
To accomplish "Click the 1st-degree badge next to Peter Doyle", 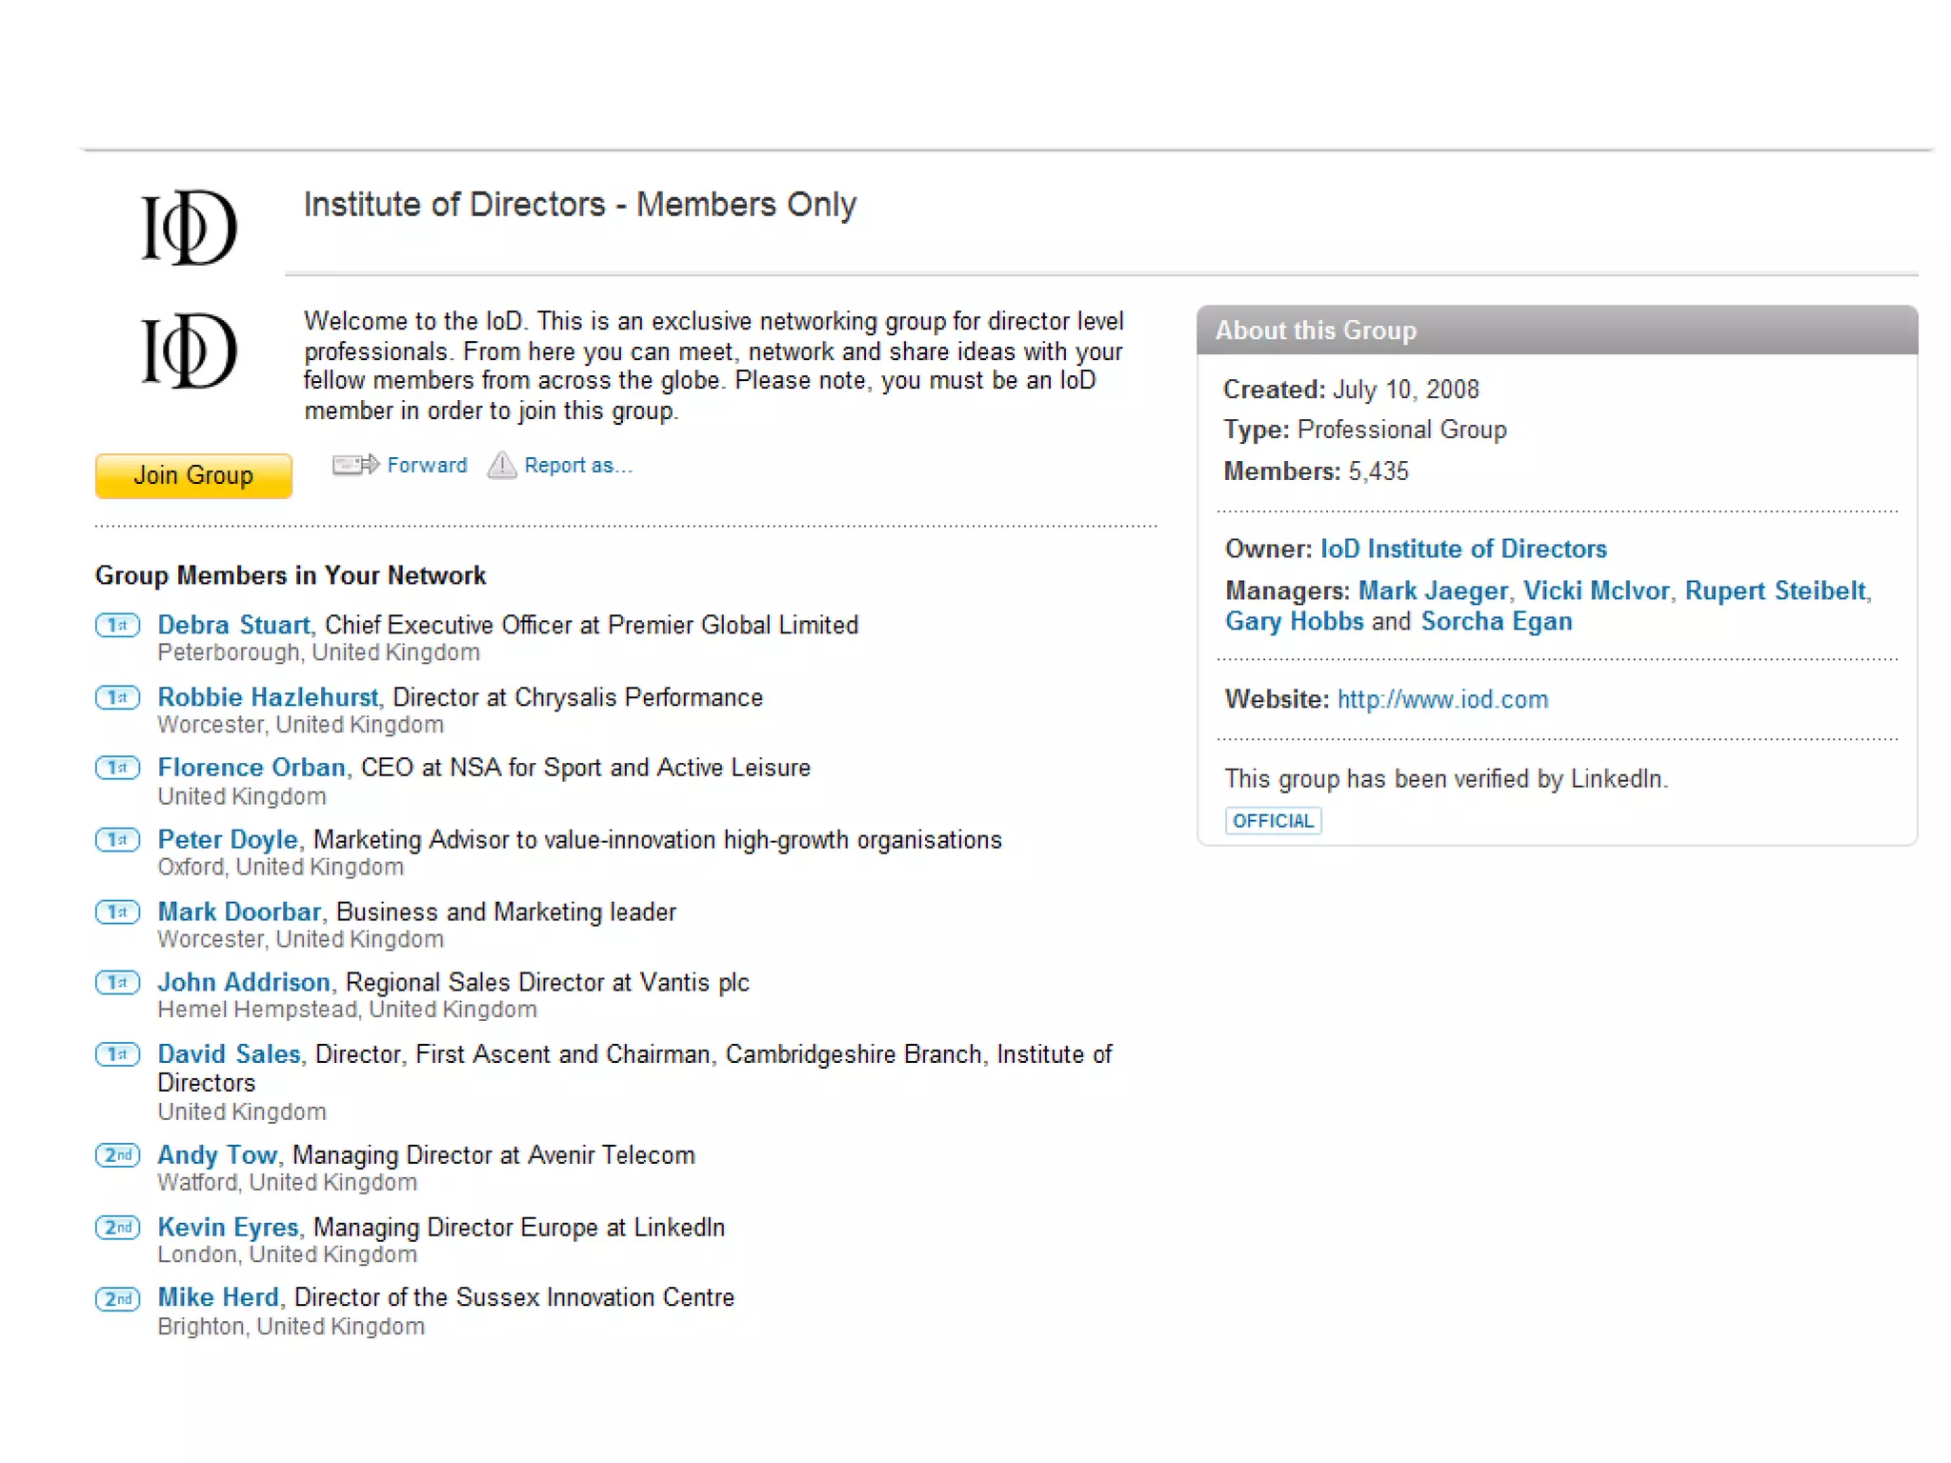I will coord(117,839).
